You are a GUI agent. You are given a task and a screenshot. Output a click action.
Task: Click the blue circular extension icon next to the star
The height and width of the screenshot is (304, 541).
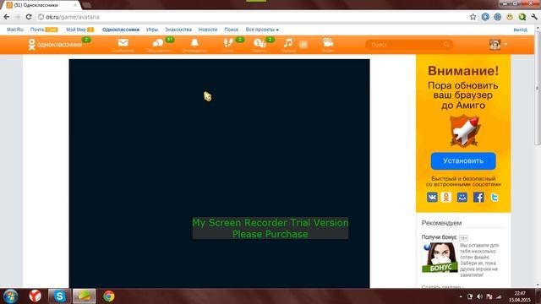click(x=485, y=17)
